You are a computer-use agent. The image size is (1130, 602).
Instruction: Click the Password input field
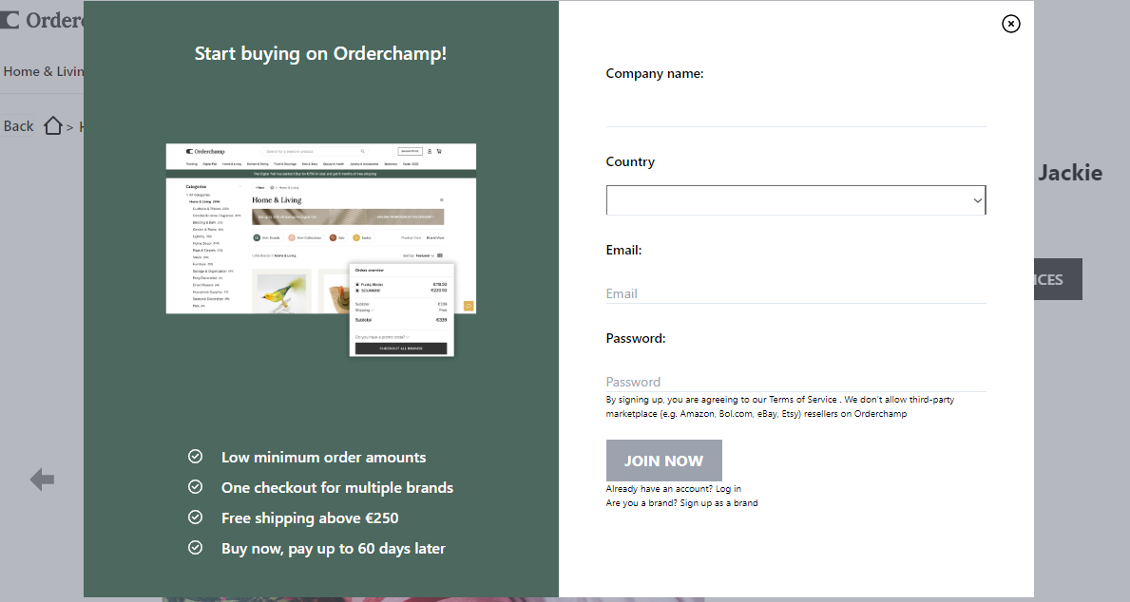(795, 381)
